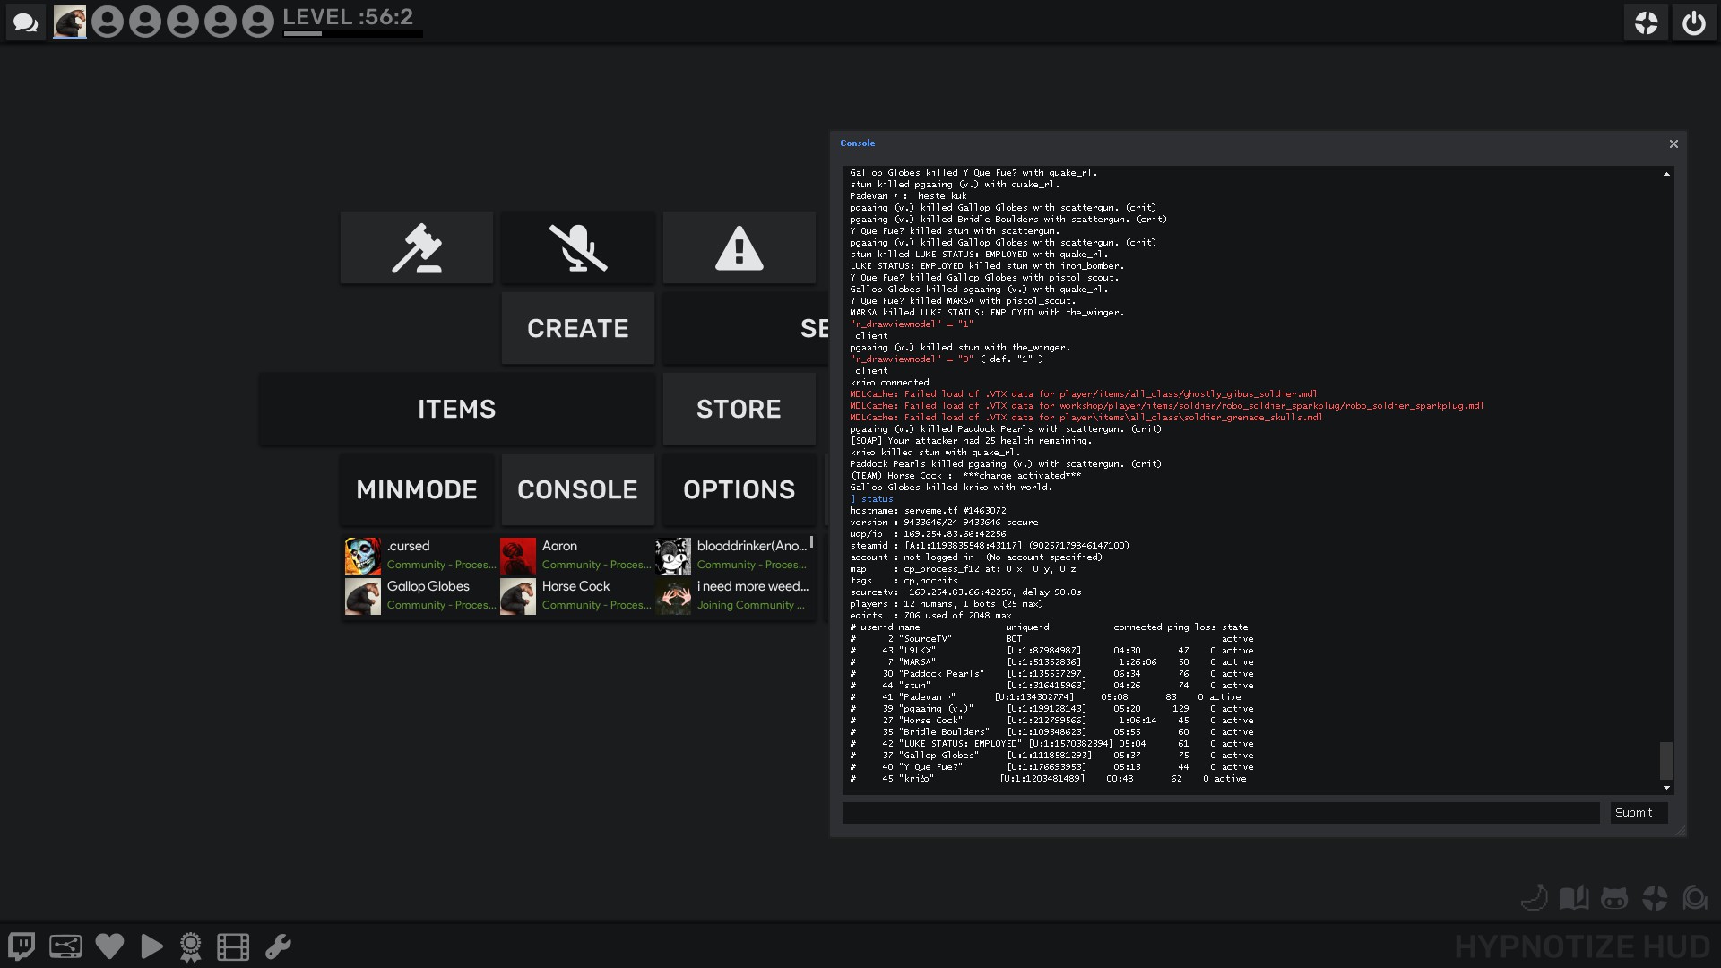
Task: Open the GitHub cat icon link
Action: click(x=1613, y=898)
